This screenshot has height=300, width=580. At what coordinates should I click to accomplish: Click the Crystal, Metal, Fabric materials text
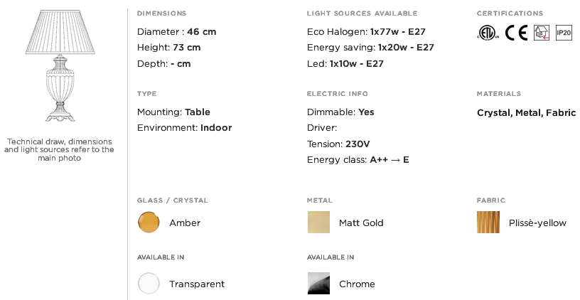(527, 113)
